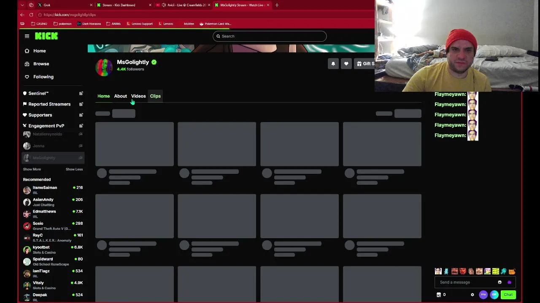Image resolution: width=540 pixels, height=303 pixels.
Task: Open Sosio recommended channel
Action: pyautogui.click(x=53, y=226)
